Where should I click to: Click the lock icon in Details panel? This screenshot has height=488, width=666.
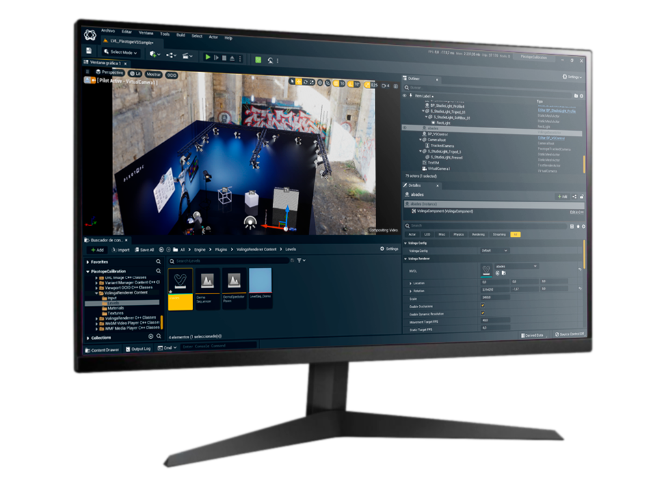coord(581,197)
